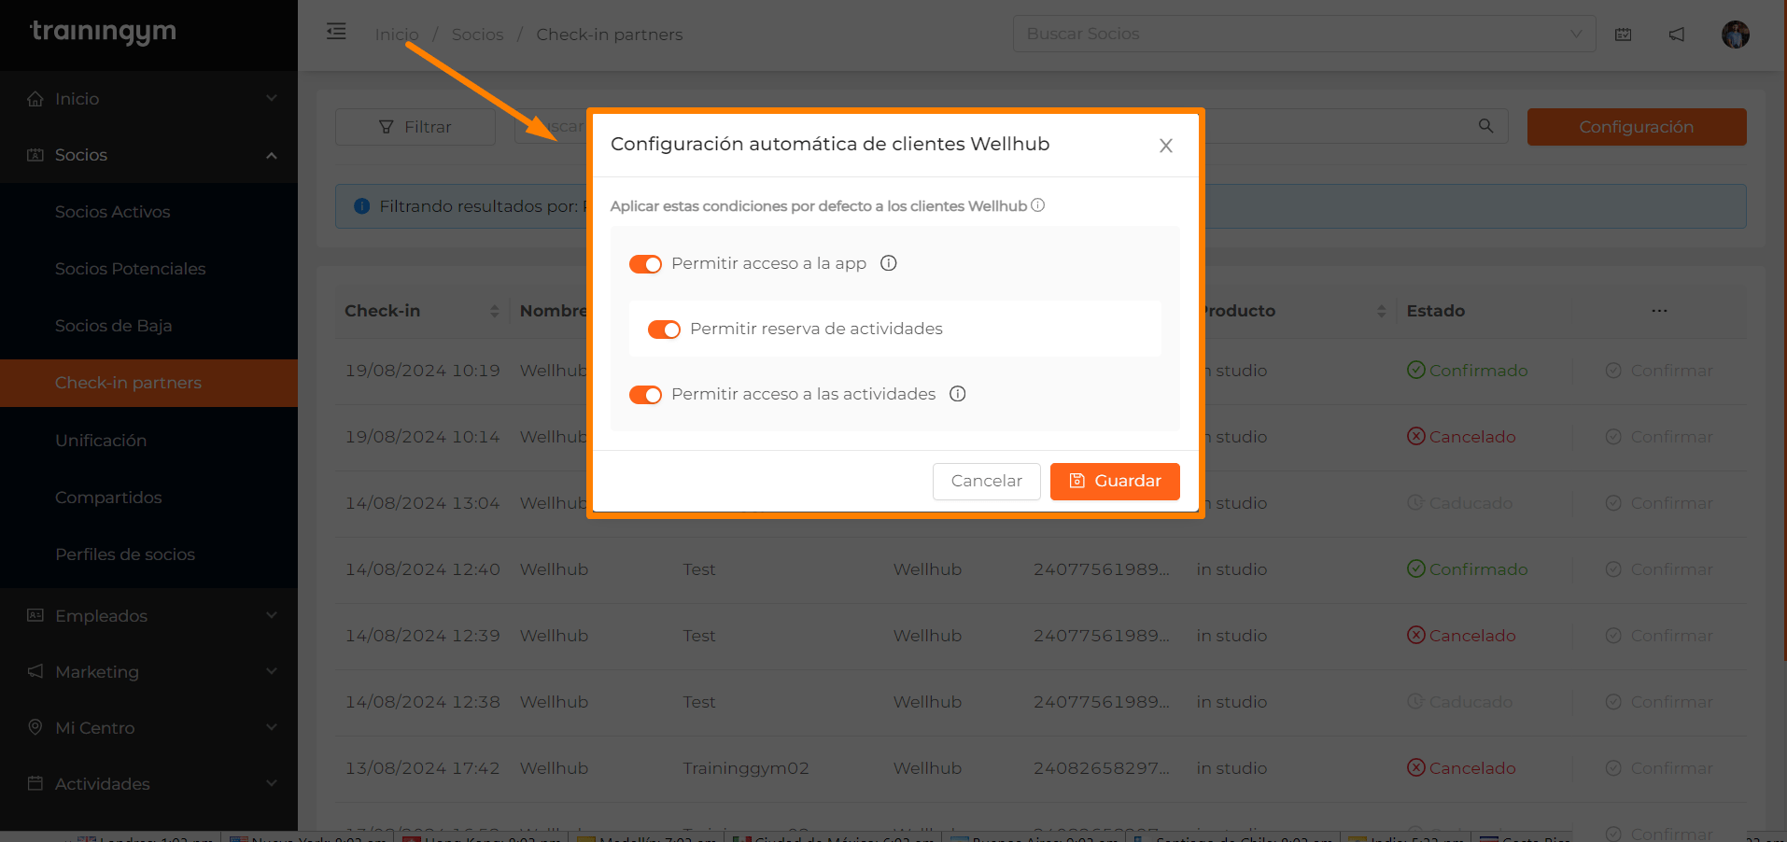Open Socios Activos in sidebar
Viewport: 1787px width, 842px height.
[x=112, y=212]
